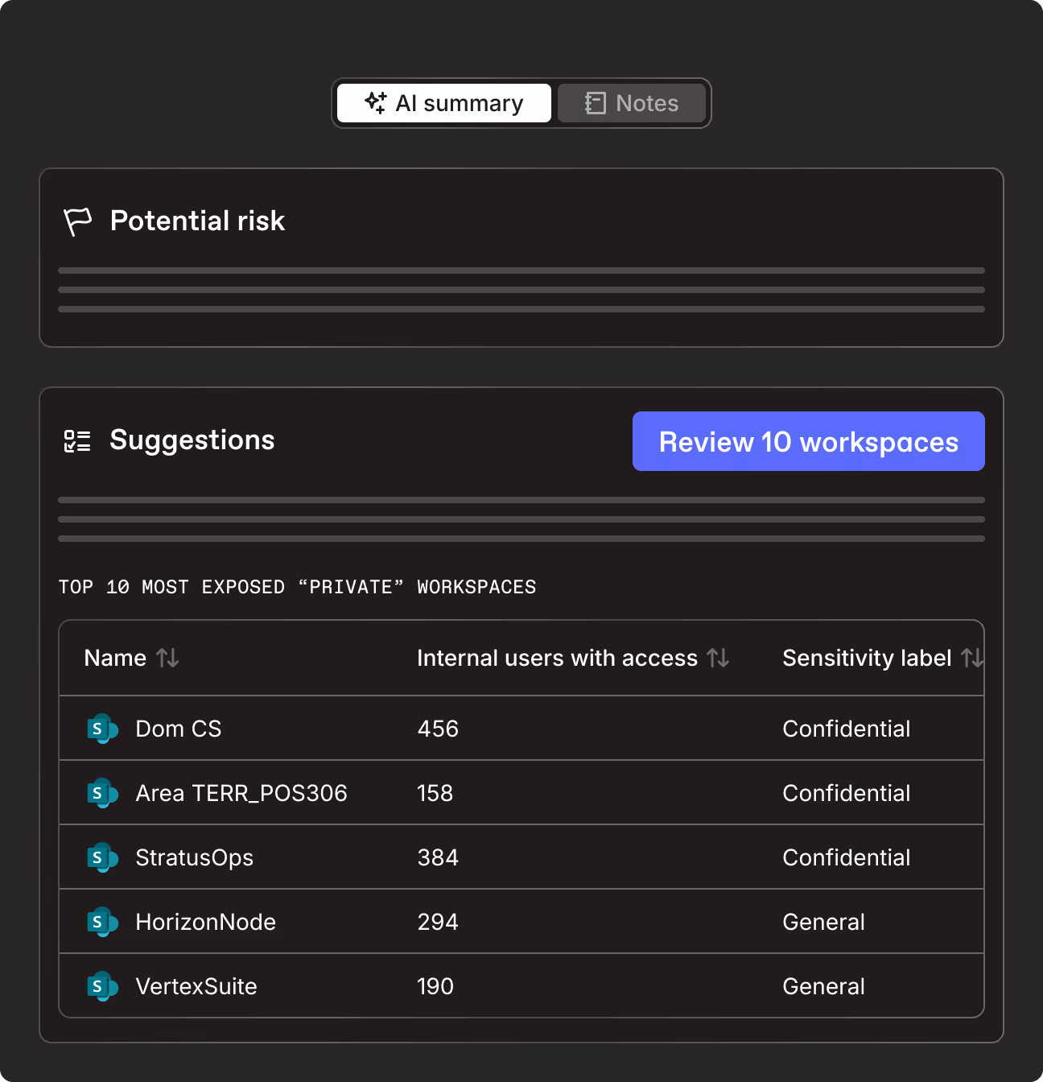This screenshot has width=1043, height=1082.
Task: Select the HorizonNode workspace name
Action: (x=206, y=922)
